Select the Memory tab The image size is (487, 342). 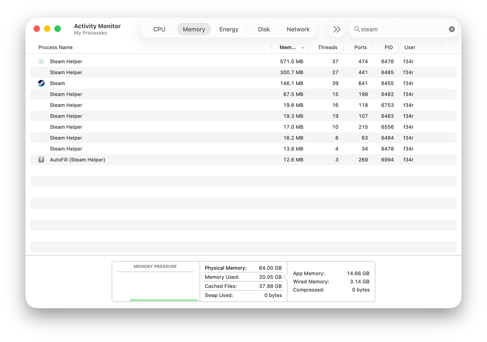pos(194,29)
